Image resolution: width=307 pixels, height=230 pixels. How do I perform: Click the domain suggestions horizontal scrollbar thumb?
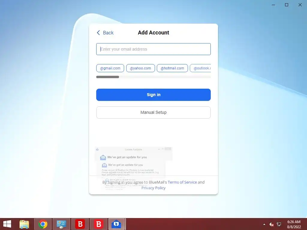[x=108, y=77]
